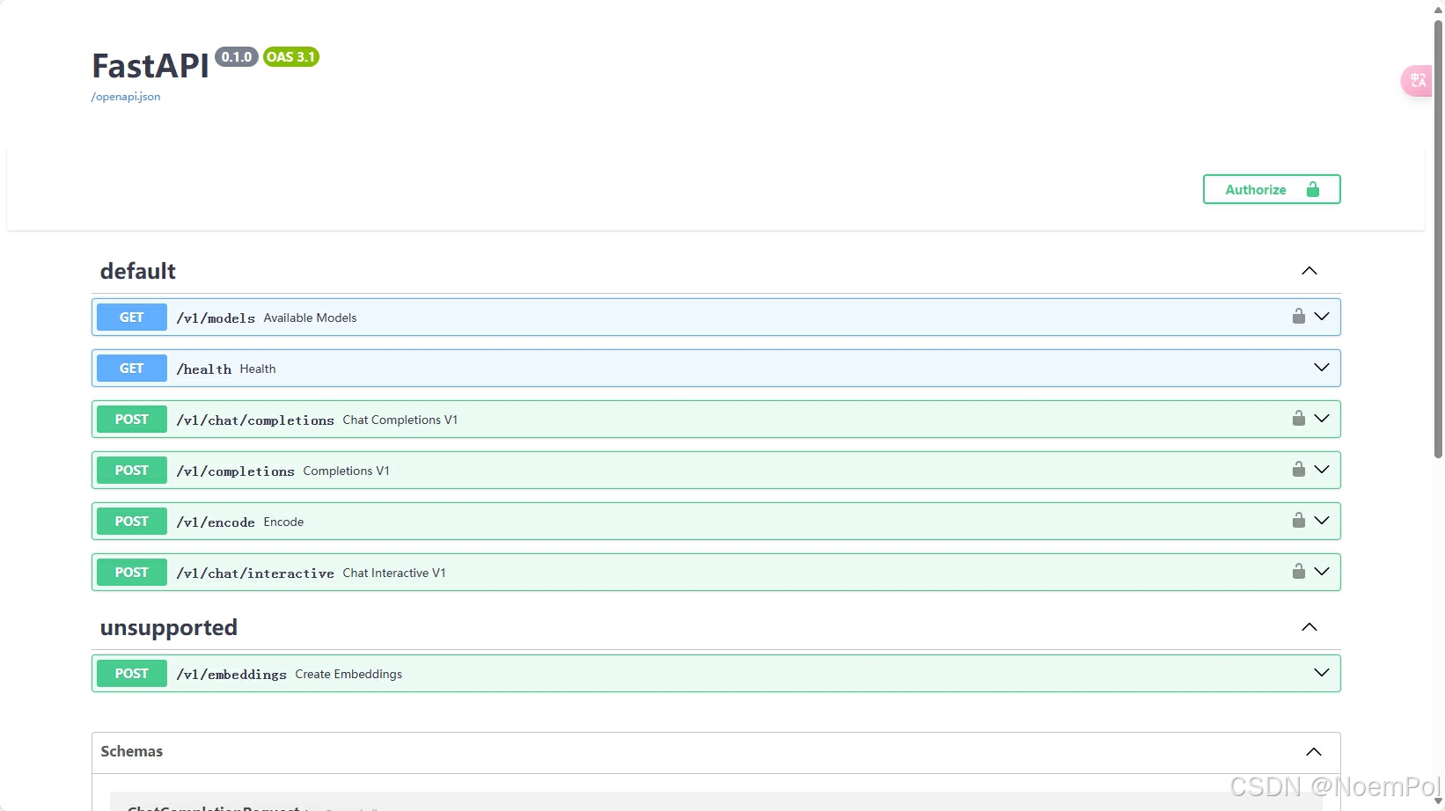Image resolution: width=1445 pixels, height=811 pixels.
Task: Collapse the default section arrow
Action: (1309, 270)
